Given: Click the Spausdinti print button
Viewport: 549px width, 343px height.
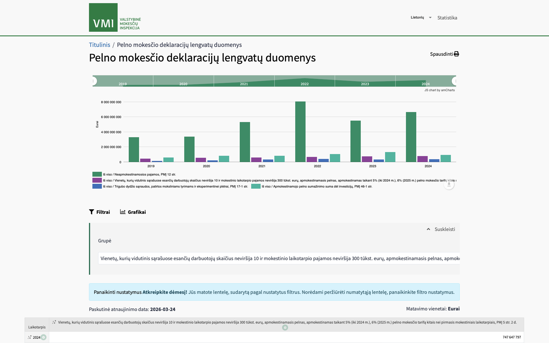Looking at the screenshot, I should [x=445, y=54].
